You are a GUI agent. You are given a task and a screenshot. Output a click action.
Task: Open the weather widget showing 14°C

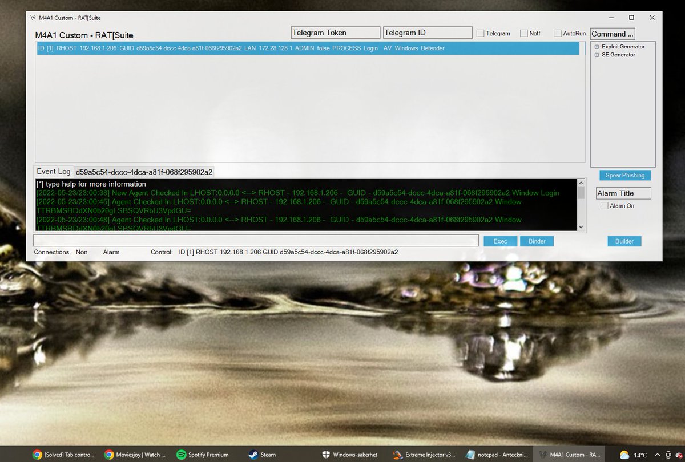coord(634,455)
